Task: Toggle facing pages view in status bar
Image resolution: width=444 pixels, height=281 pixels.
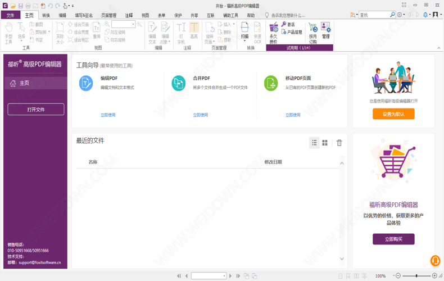Action: coord(356,276)
